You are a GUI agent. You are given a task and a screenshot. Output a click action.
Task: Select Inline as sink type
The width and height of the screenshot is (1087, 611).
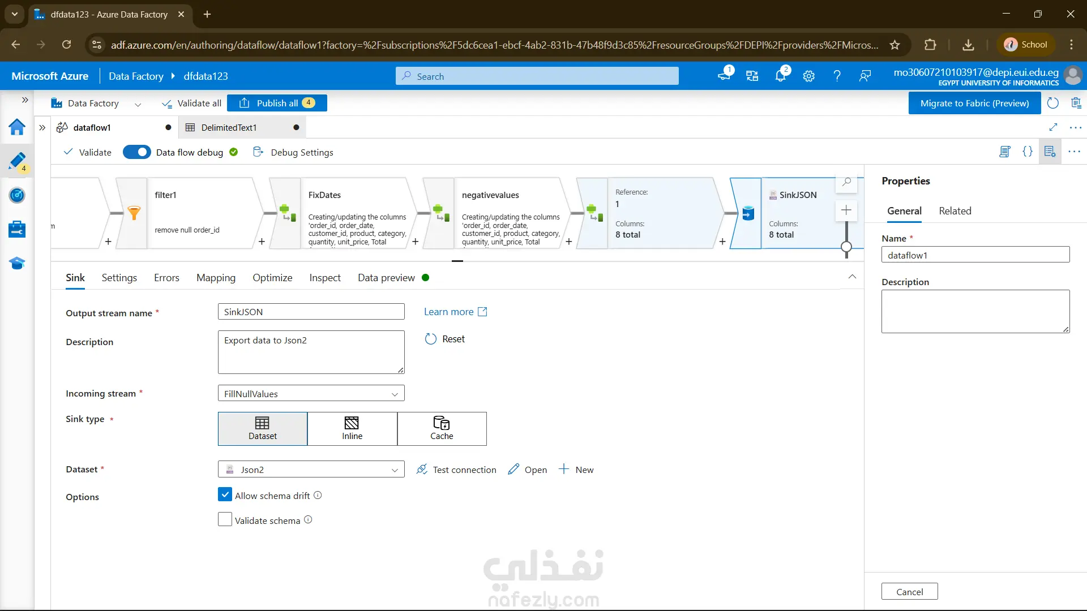click(x=352, y=429)
